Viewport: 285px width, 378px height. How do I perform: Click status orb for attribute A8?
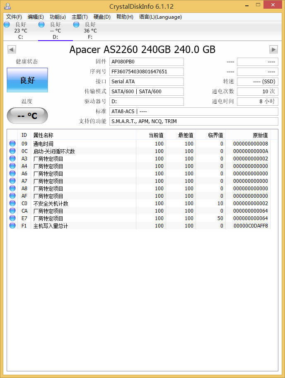12,189
